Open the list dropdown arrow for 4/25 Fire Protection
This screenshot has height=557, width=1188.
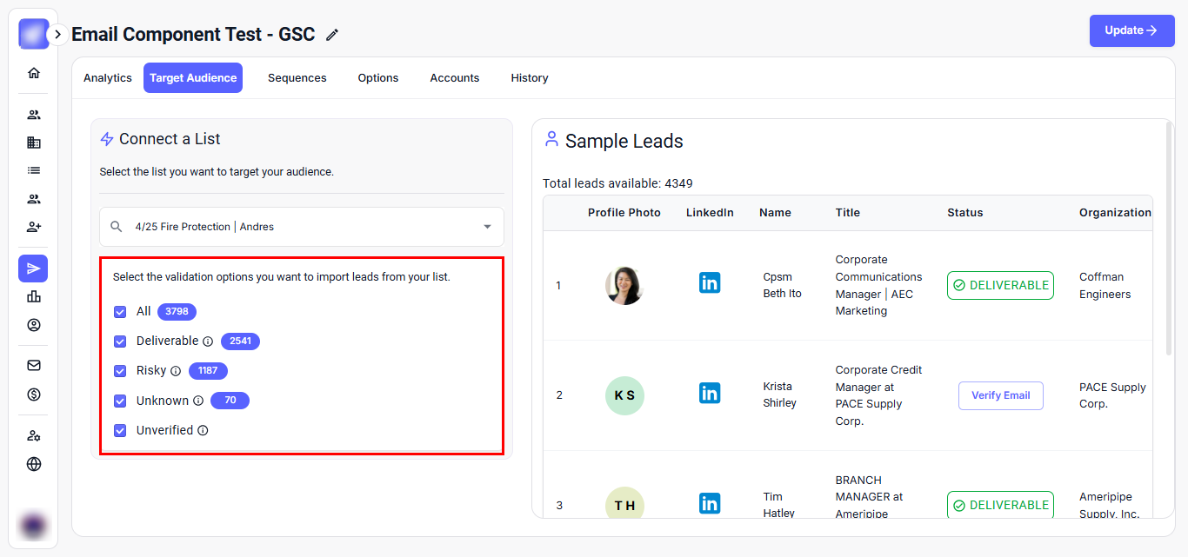point(486,227)
